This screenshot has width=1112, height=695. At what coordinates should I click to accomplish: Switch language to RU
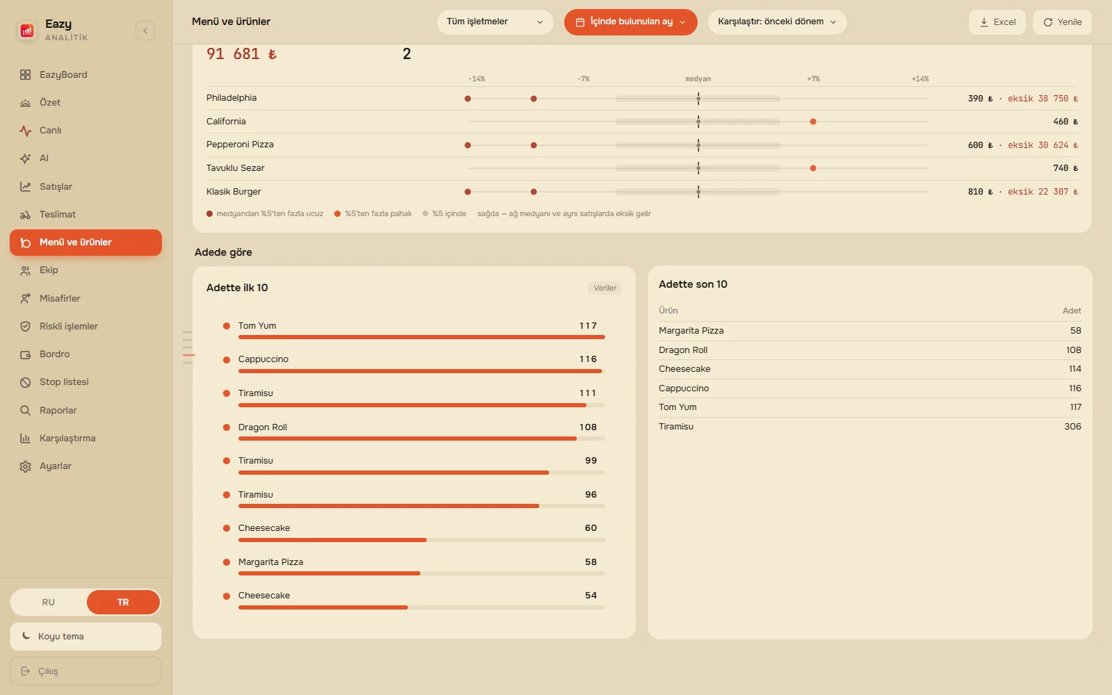(49, 602)
